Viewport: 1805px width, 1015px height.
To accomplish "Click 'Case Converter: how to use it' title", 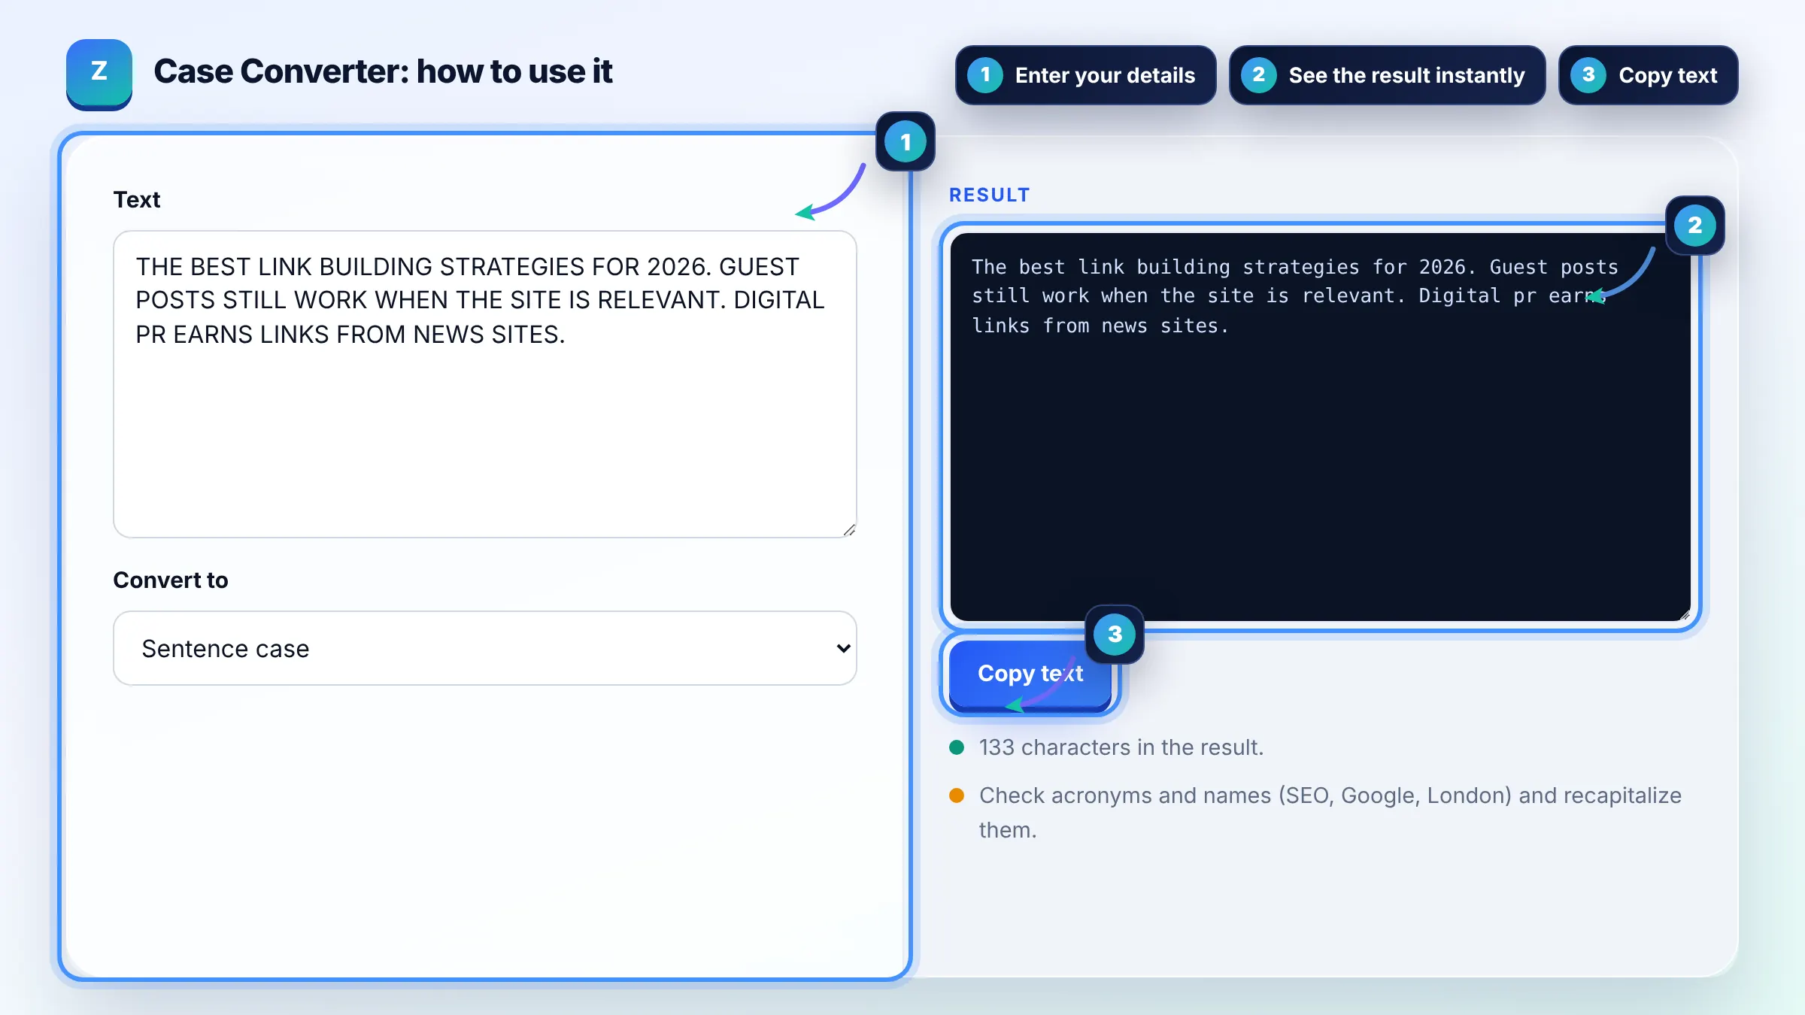I will [383, 72].
